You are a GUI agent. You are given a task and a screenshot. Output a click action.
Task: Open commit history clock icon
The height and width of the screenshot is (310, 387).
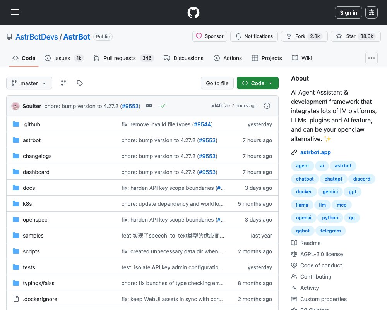tap(267, 106)
